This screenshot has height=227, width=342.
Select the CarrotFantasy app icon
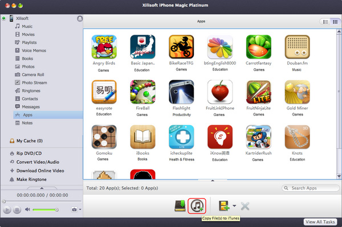click(x=258, y=47)
